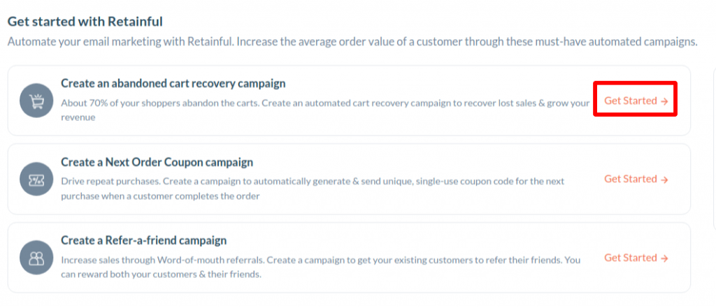This screenshot has width=716, height=308.
Task: Open the 'Create a Refer-a-friend campaign' title
Action: (x=144, y=240)
